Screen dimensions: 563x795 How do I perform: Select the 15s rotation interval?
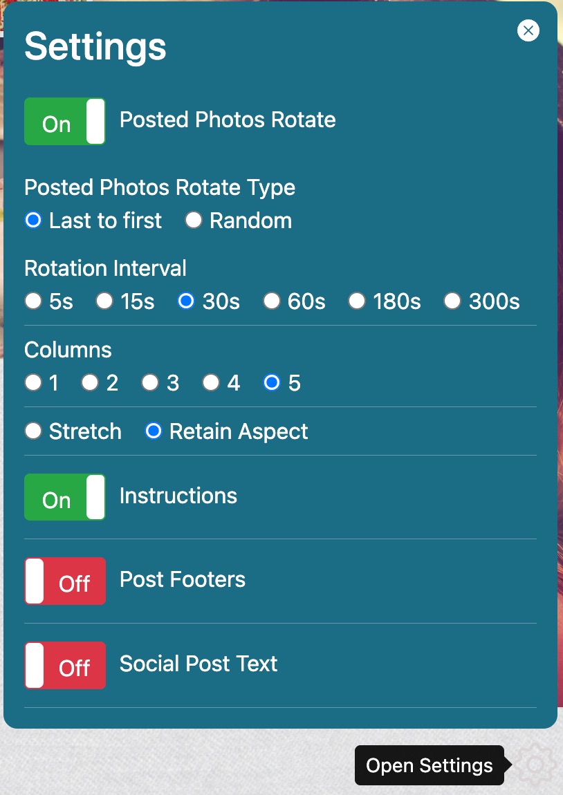(104, 301)
